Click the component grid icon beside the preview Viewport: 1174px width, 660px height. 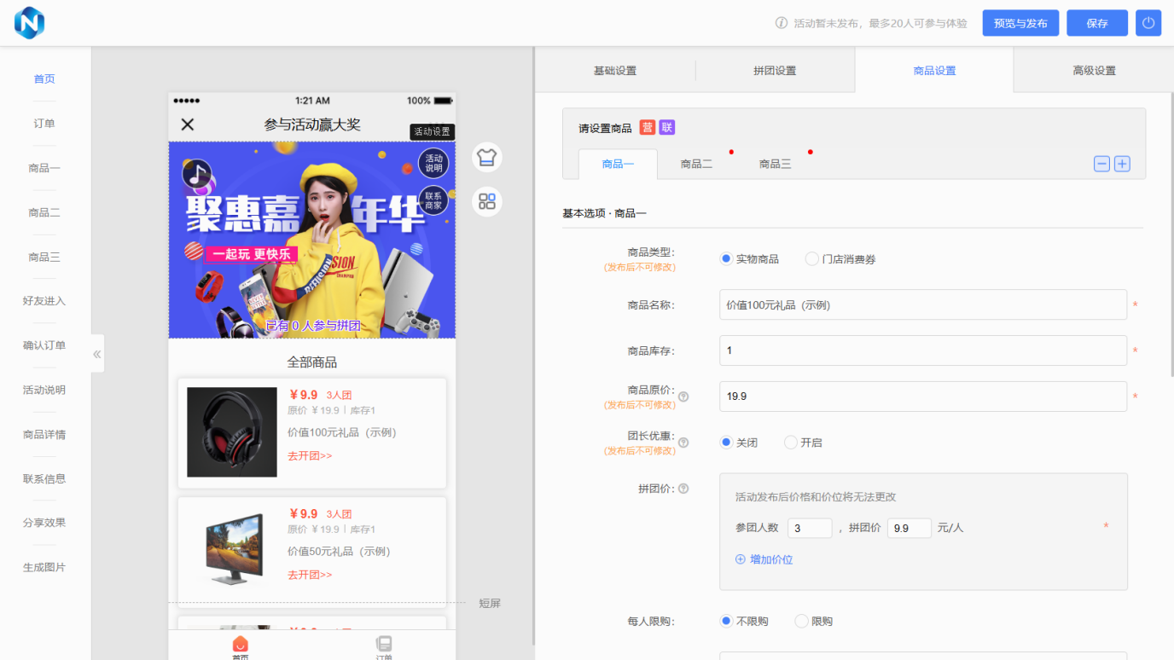(x=486, y=201)
